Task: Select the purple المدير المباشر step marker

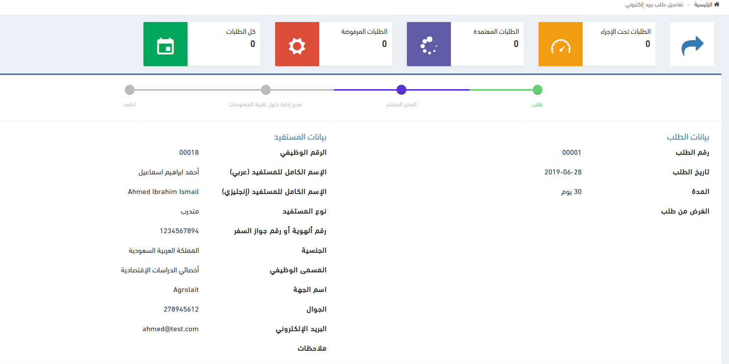Action: point(401,90)
